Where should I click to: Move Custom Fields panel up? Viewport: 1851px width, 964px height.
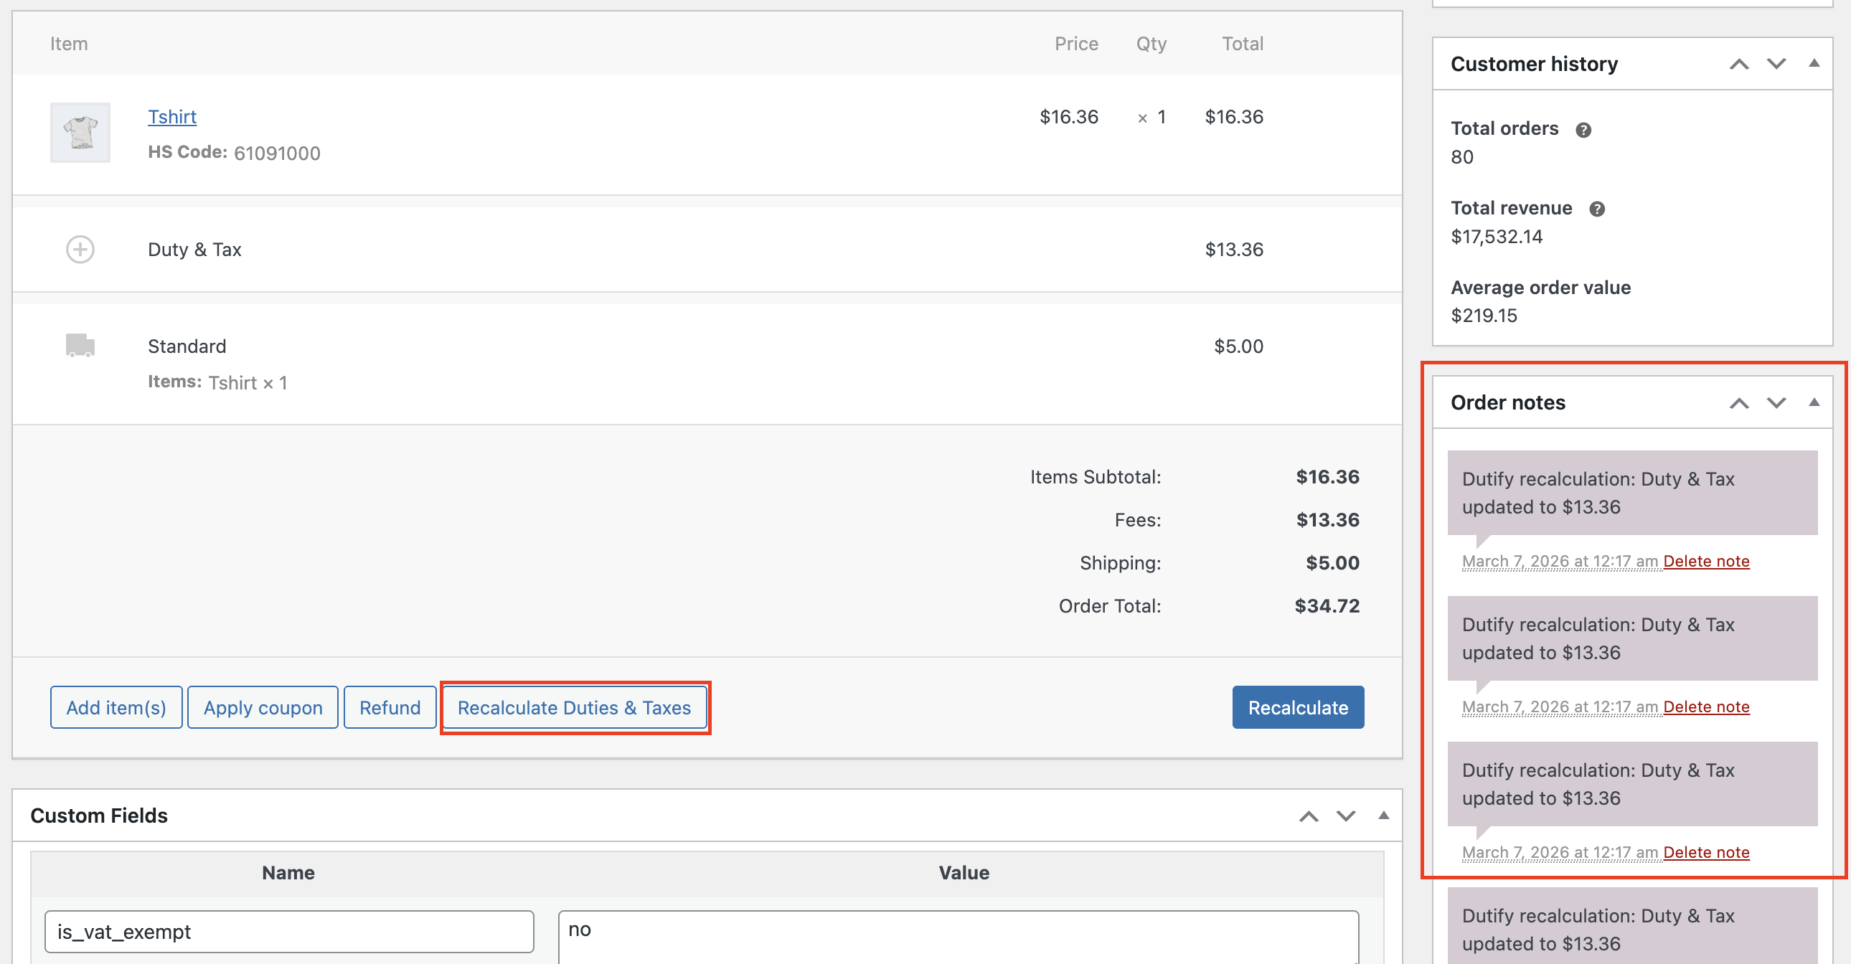point(1309,816)
